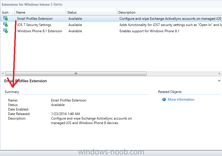Viewport: 222px width, 156px height.
Task: Click Available status of Email Profiles Extension
Action: pos(75,19)
